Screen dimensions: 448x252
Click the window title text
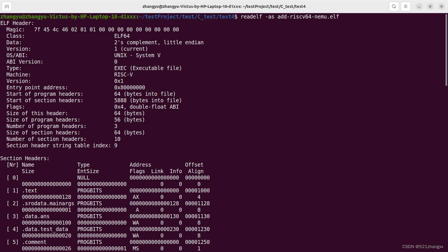tap(224, 6)
